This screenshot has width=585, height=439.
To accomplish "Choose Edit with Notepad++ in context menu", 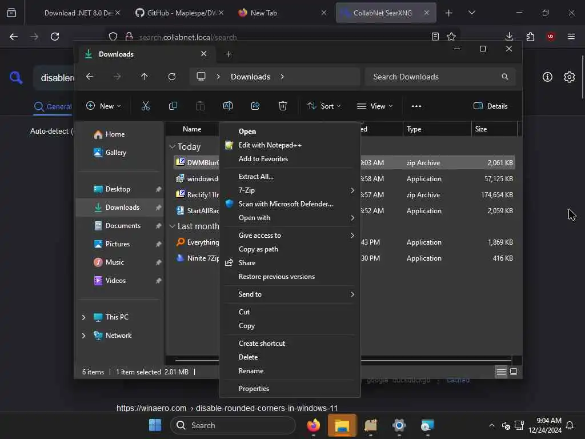I will coord(290,145).
